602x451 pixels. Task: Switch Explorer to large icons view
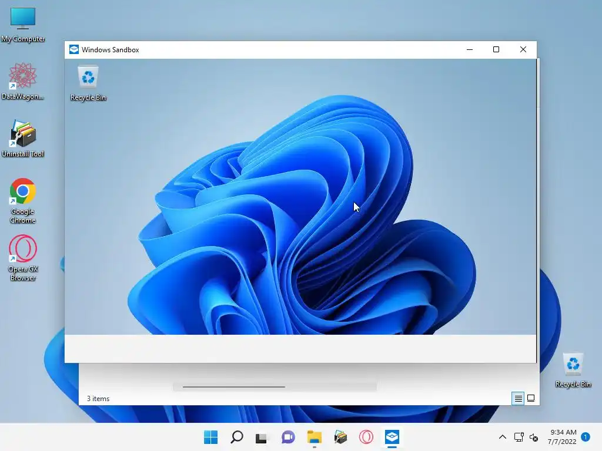[x=531, y=399]
